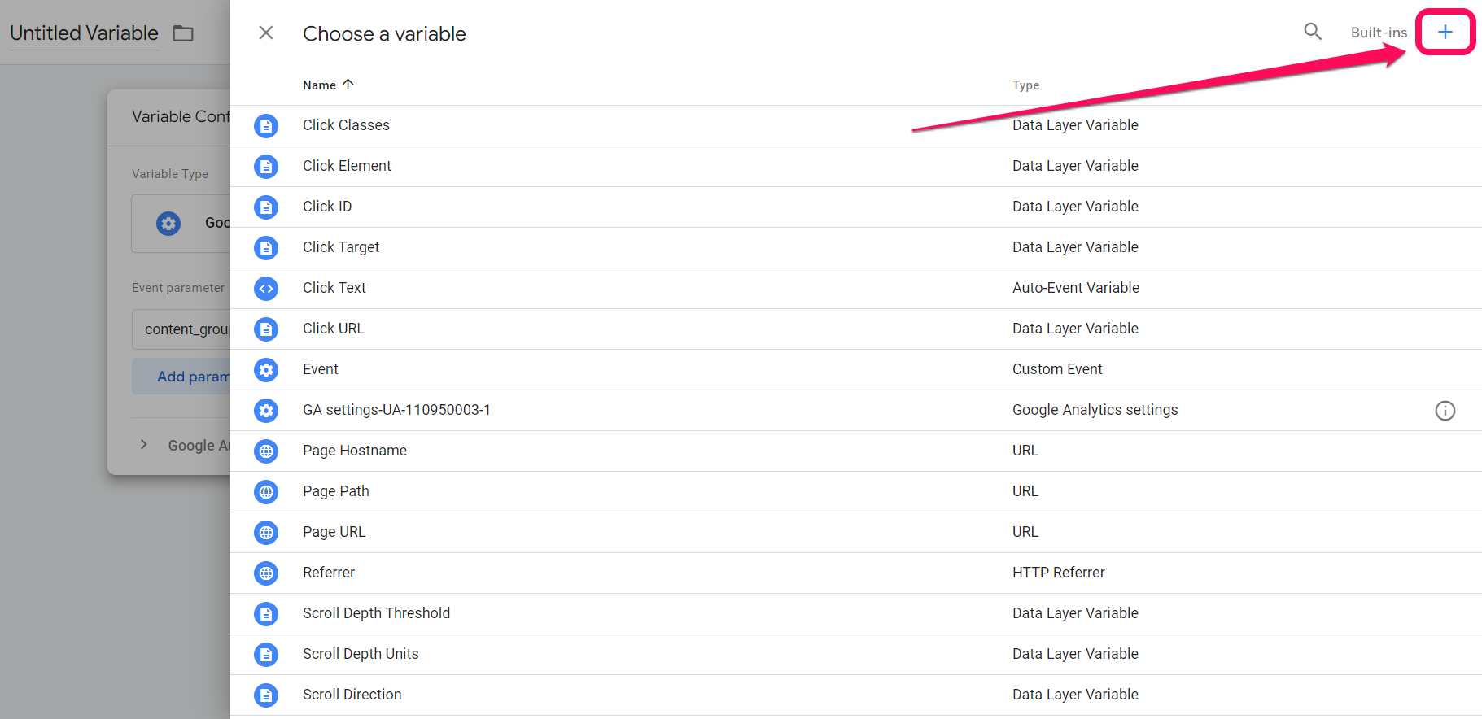1482x719 pixels.
Task: Click the plus icon to create new variable
Action: point(1445,33)
